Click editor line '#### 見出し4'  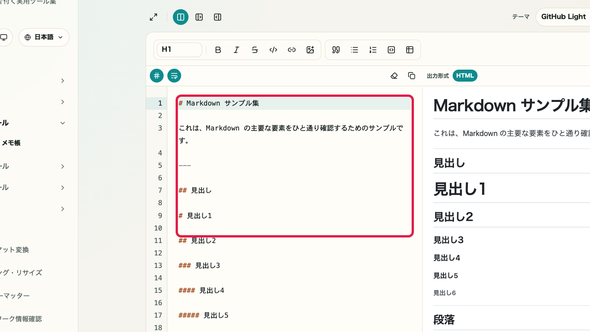coord(201,290)
